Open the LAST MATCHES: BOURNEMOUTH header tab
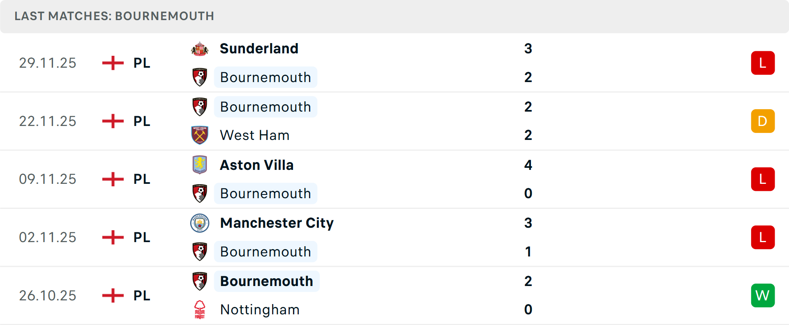This screenshot has width=789, height=325. click(114, 16)
